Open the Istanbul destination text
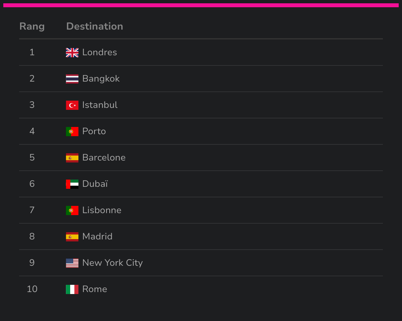The image size is (402, 321). (100, 105)
